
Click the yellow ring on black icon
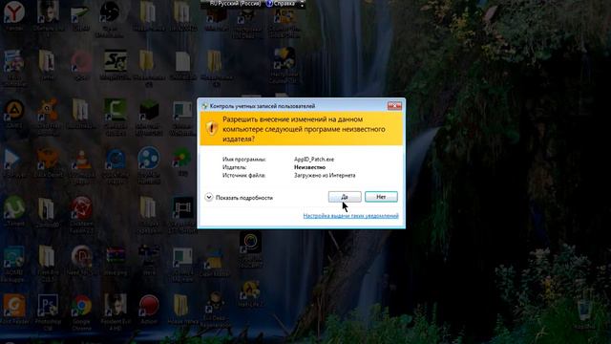(x=250, y=243)
